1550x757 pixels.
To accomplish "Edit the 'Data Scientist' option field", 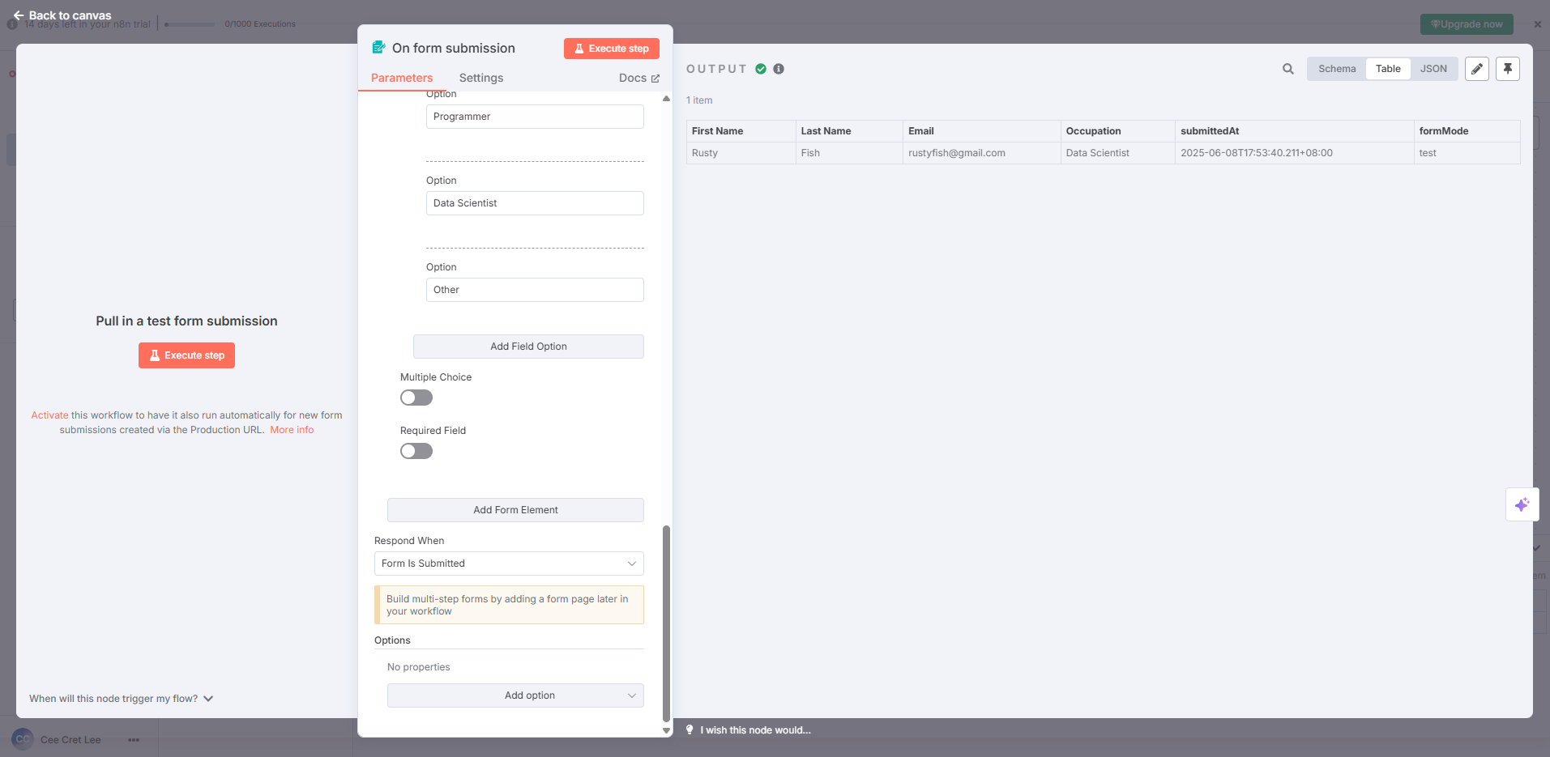I will [534, 202].
